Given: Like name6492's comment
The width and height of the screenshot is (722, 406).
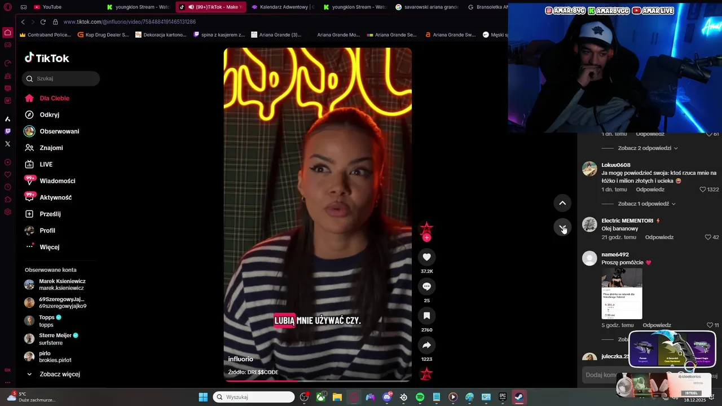Looking at the screenshot, I should coord(710,325).
